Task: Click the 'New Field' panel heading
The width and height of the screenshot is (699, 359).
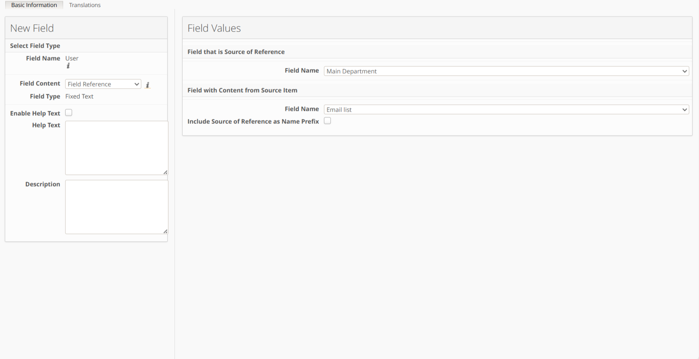Action: pos(32,28)
